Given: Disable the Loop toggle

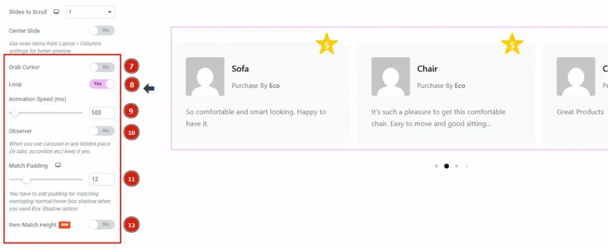Looking at the screenshot, I should pos(102,84).
